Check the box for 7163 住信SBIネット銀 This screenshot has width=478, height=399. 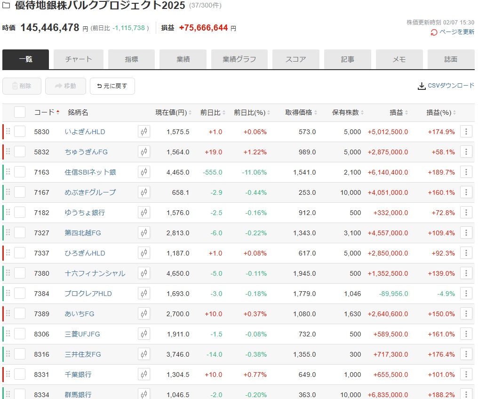pyautogui.click(x=20, y=172)
